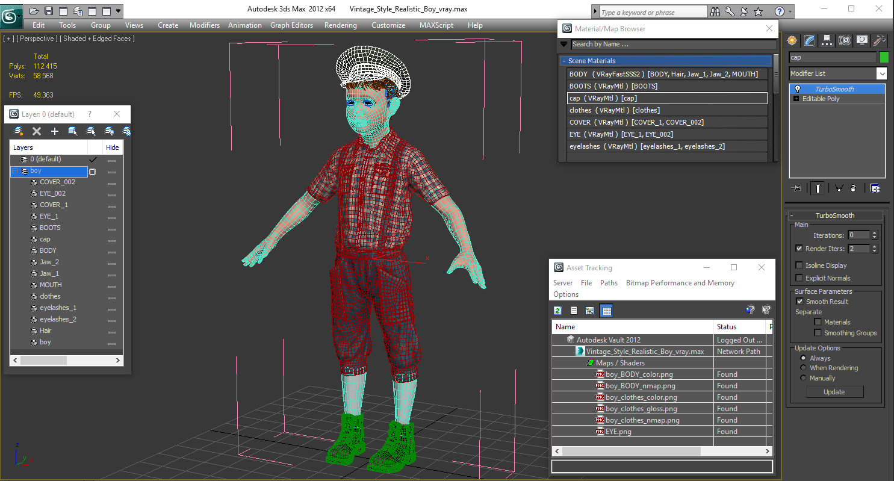Enable Explicit Normals checkbox
The image size is (894, 481).
coord(799,278)
